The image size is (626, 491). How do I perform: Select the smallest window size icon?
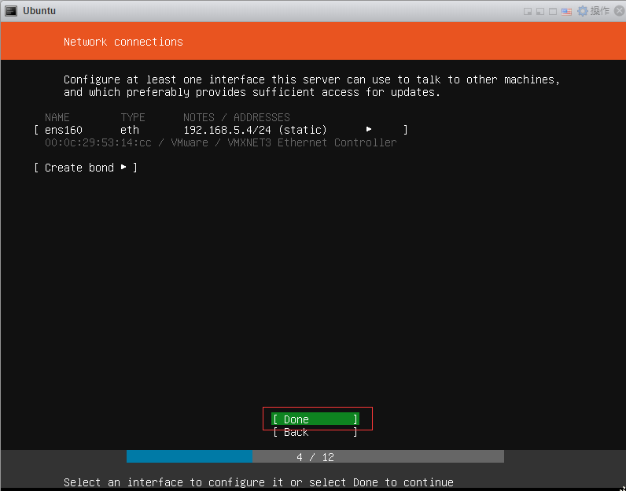[528, 11]
